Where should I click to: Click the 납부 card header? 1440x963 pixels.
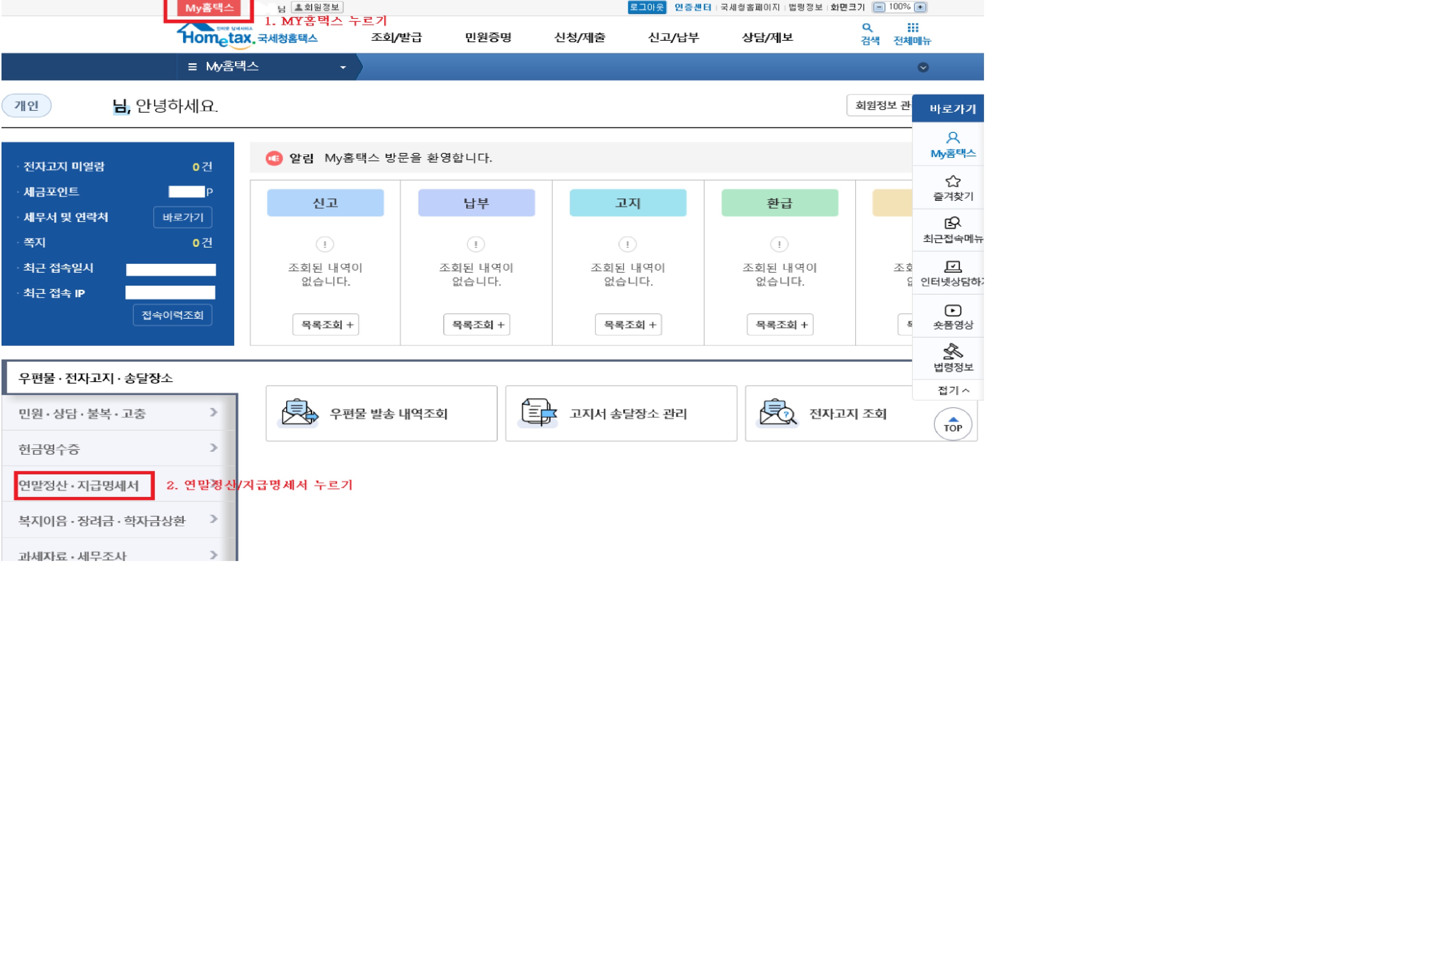click(476, 203)
